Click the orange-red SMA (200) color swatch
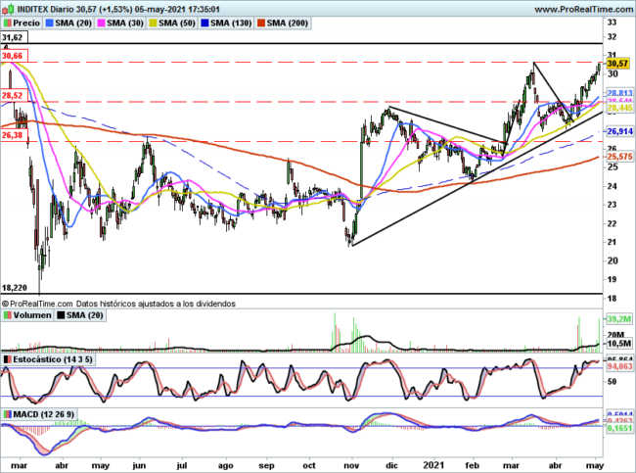 tap(261, 24)
